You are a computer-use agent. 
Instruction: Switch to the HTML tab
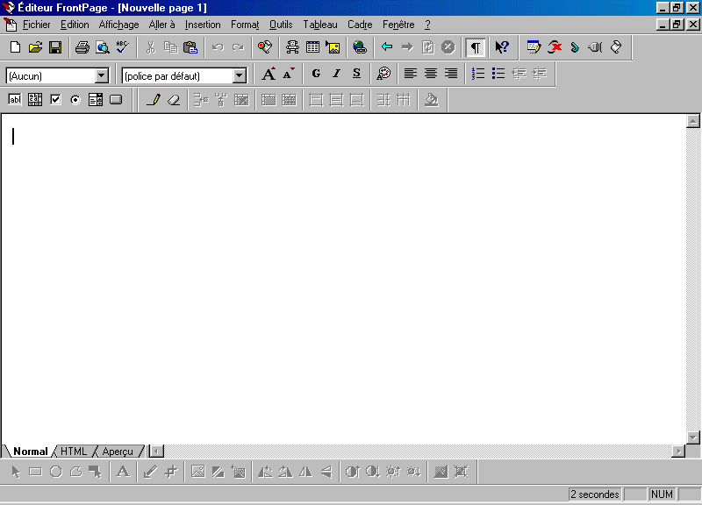[x=74, y=452]
